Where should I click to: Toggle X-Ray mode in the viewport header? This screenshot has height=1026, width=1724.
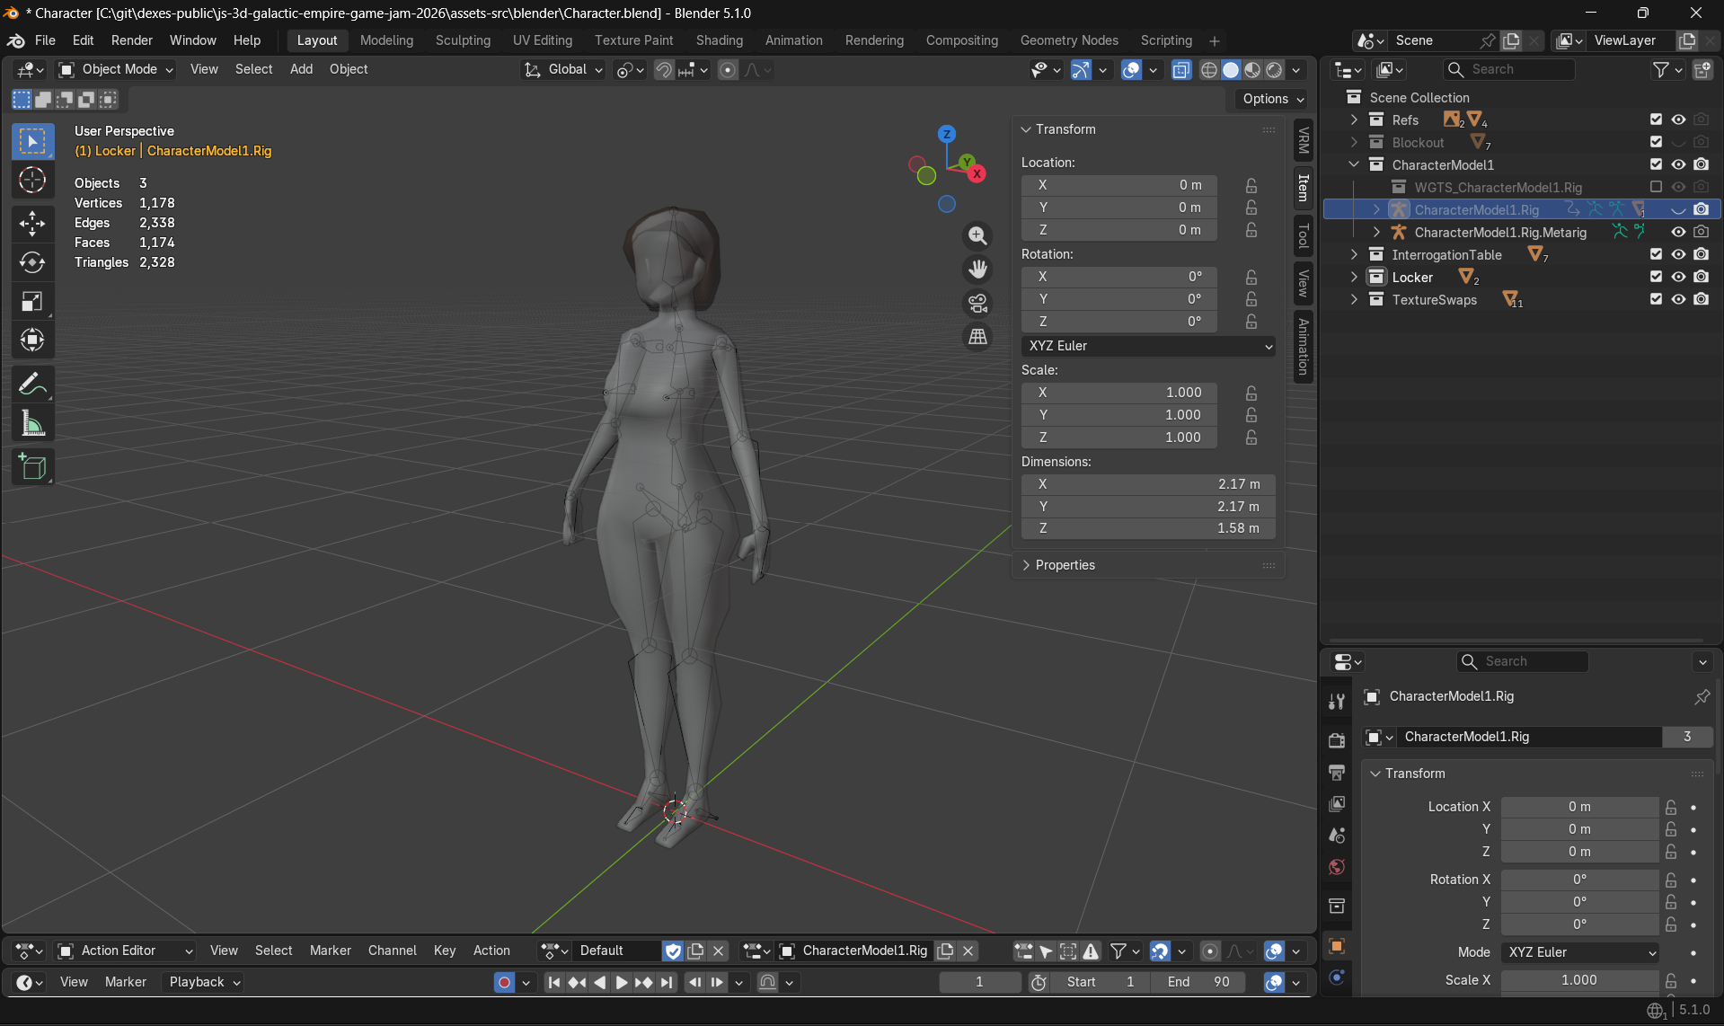click(1181, 69)
